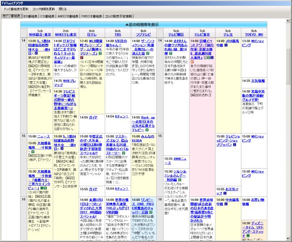Open the テレビ東京 channel link
The image size is (292, 242).
pyautogui.click(x=202, y=35)
